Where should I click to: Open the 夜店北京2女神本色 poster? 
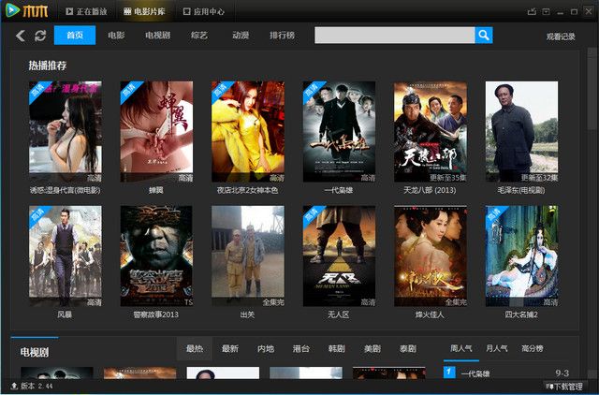point(248,131)
